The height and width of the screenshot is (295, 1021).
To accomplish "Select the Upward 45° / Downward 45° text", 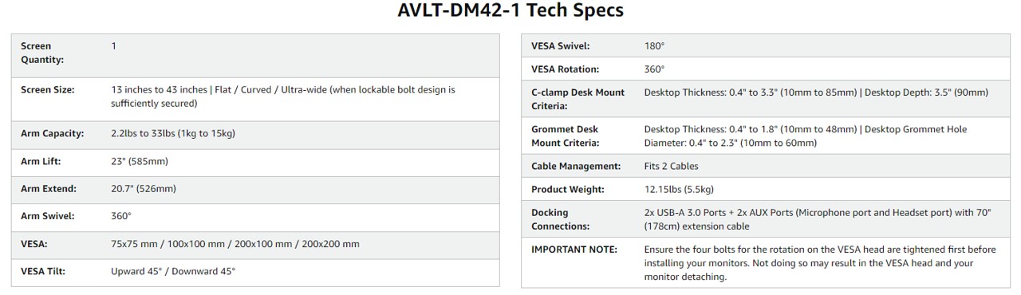I will [x=173, y=271].
